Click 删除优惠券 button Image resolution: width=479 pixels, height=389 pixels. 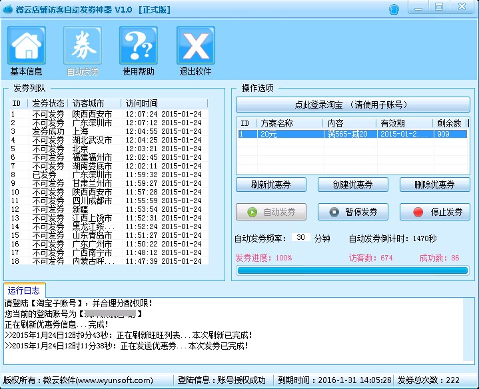[435, 185]
